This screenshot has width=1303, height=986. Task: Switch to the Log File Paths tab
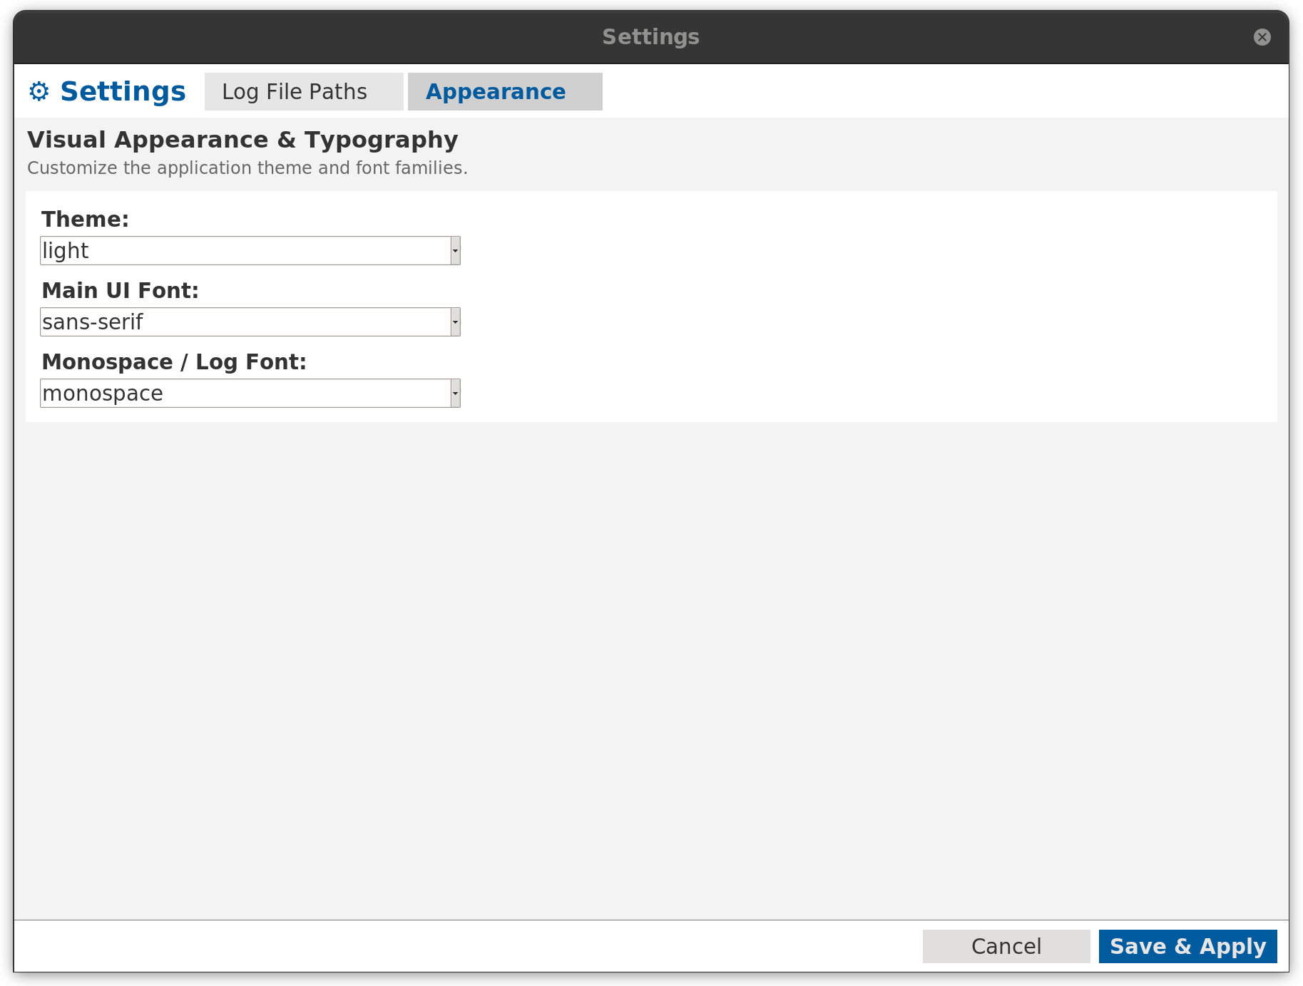304,92
